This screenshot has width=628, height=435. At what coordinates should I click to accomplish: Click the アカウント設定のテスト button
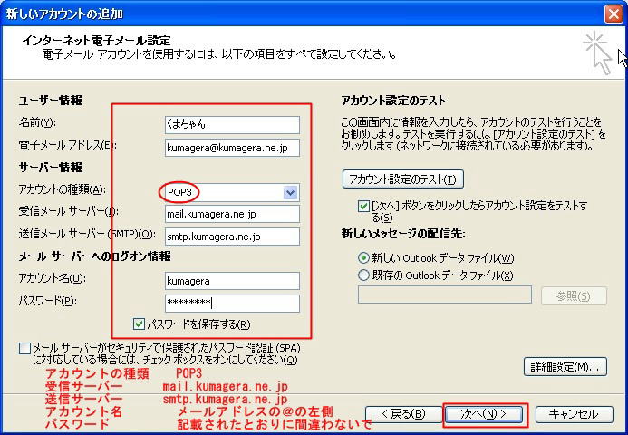(403, 179)
